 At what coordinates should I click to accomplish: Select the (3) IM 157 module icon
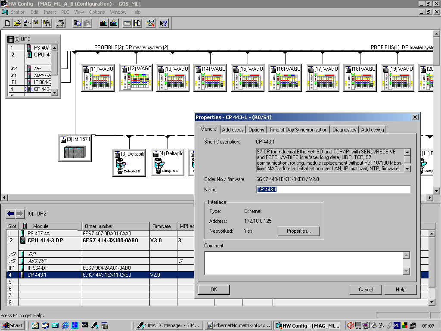[x=75, y=148]
